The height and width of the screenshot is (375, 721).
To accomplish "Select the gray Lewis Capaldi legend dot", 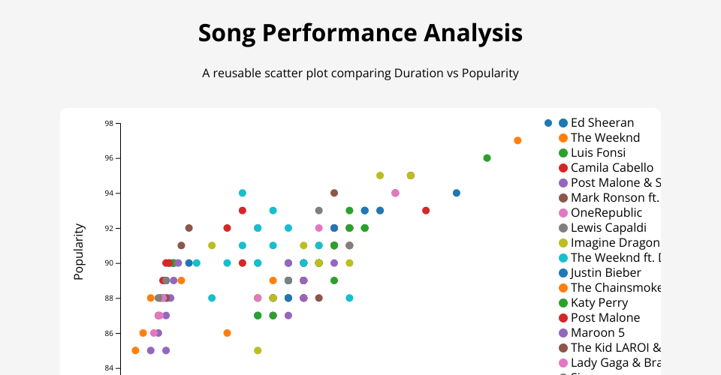I will pos(563,228).
